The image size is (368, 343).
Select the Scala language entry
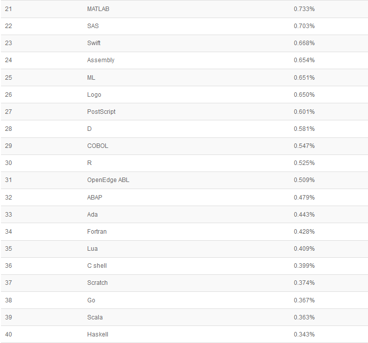pyautogui.click(x=95, y=317)
